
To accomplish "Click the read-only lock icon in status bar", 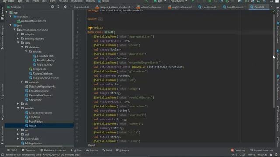I will point(271,154).
